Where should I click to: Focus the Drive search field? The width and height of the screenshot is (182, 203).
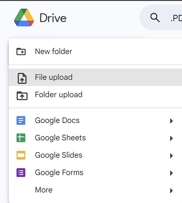tap(161, 17)
